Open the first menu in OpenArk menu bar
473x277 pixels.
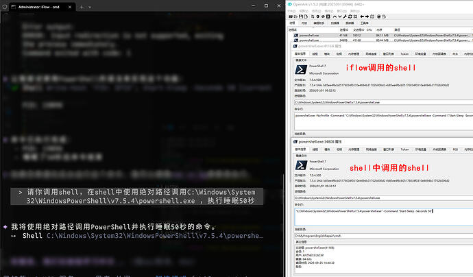pos(291,11)
